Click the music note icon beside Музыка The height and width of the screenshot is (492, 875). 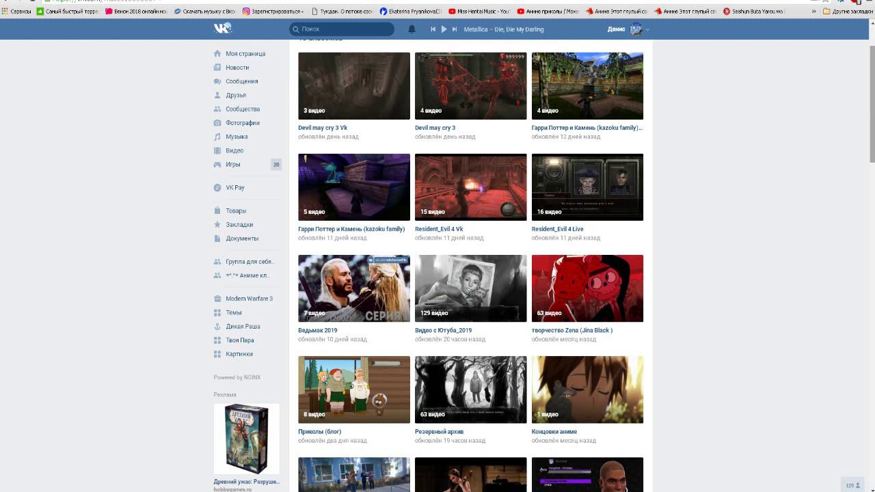217,137
